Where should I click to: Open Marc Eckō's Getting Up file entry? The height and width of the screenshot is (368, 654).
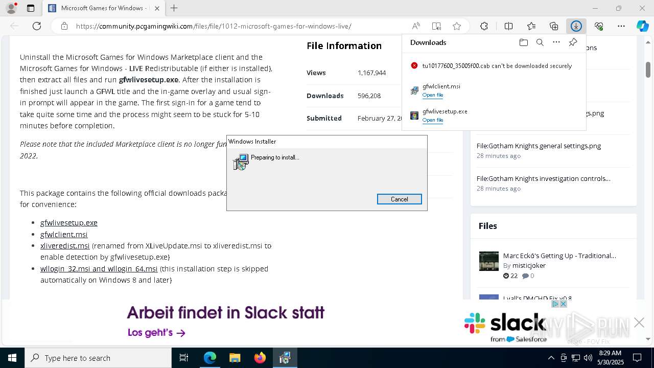click(559, 256)
